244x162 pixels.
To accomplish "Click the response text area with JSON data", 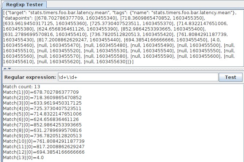I will pos(123,38).
